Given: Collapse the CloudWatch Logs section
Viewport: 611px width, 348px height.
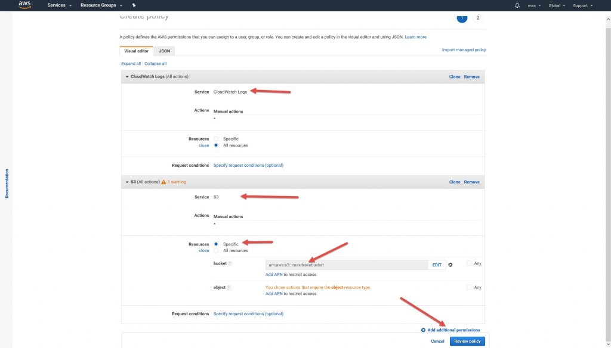Looking at the screenshot, I should (127, 77).
